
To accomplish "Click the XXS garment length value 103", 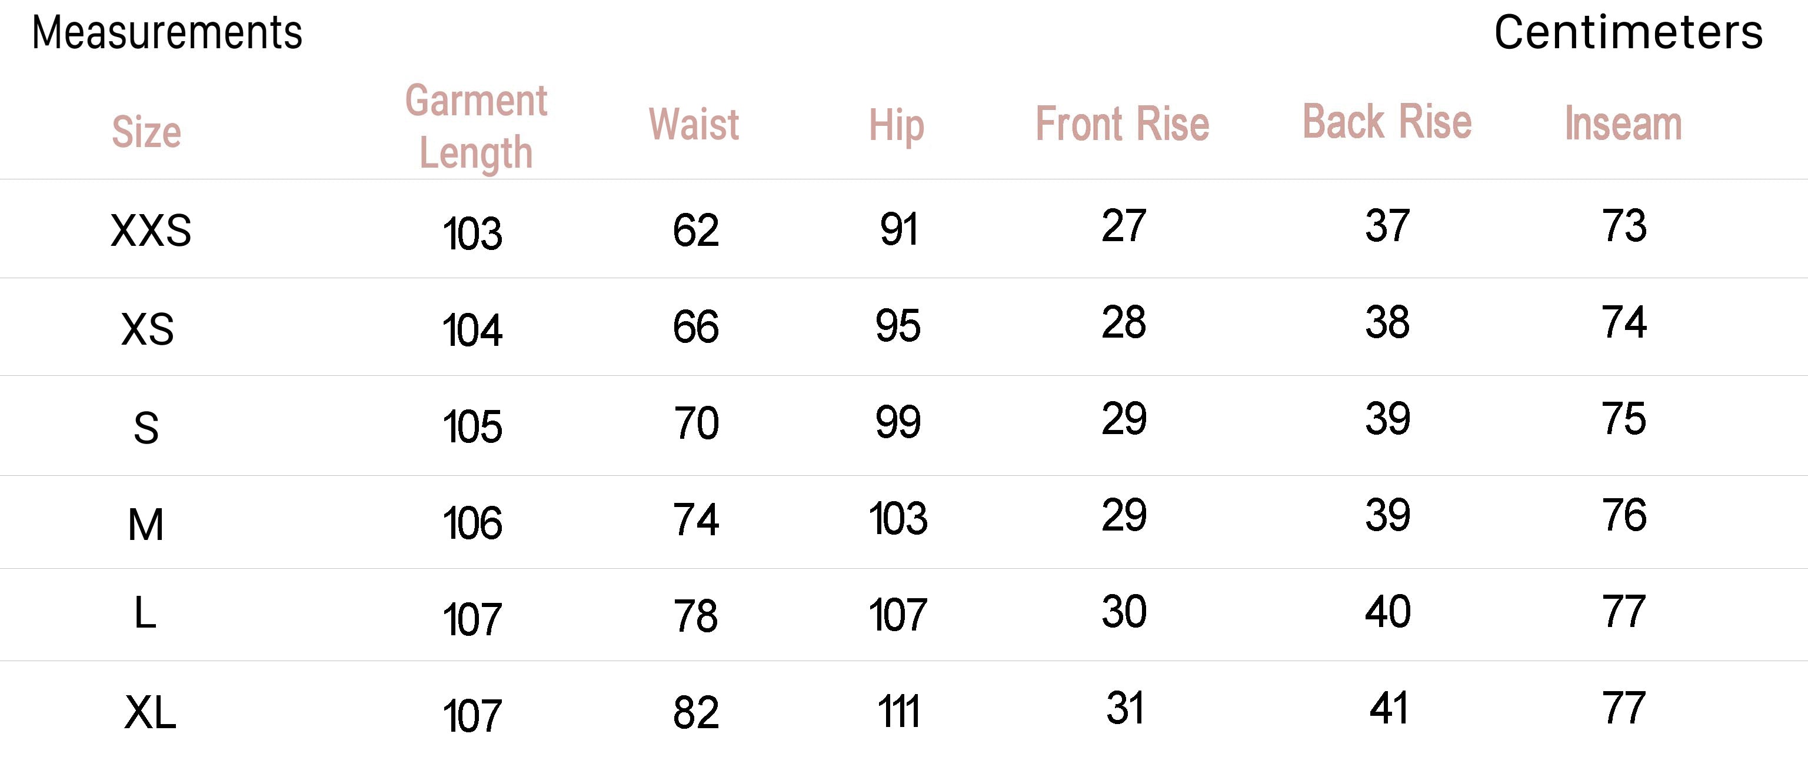I will tap(472, 234).
